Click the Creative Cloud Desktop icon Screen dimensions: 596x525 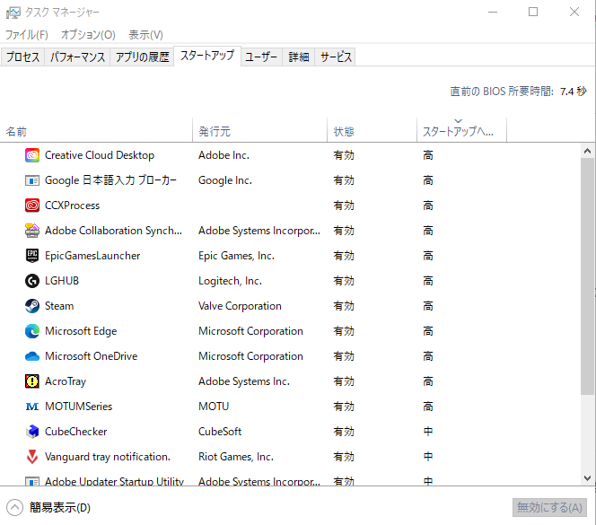[32, 155]
